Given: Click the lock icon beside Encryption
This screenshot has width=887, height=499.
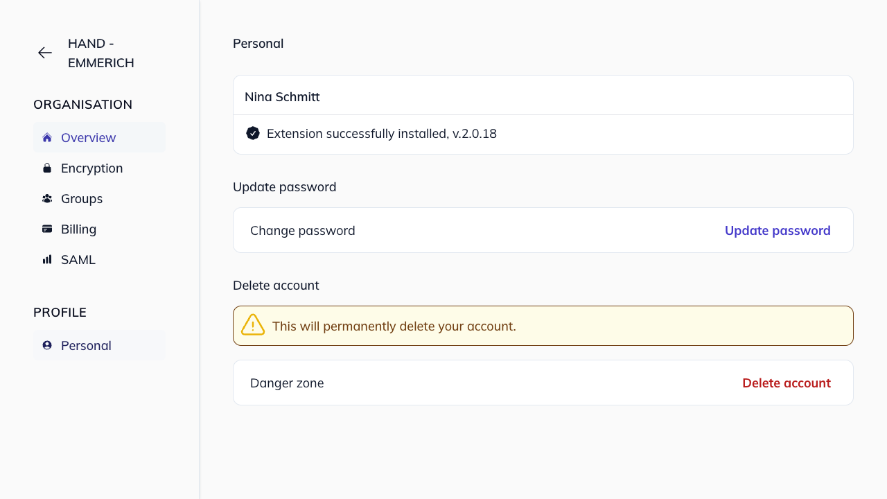Looking at the screenshot, I should point(46,168).
